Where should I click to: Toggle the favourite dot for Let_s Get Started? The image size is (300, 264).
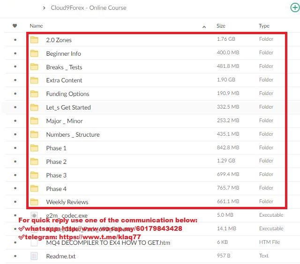pyautogui.click(x=15, y=107)
